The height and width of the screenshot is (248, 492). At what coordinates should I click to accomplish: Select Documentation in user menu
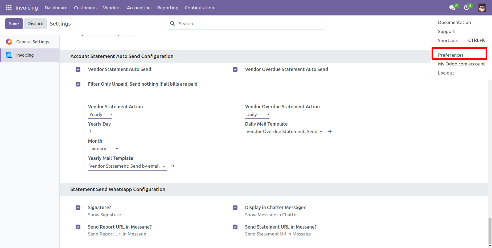point(461,22)
